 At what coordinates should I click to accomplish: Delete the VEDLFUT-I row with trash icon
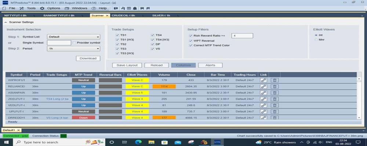coord(275,105)
